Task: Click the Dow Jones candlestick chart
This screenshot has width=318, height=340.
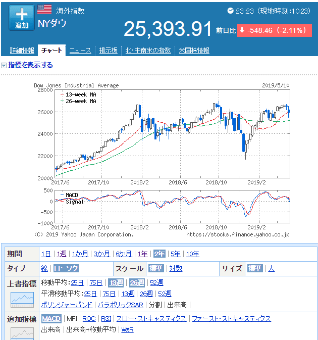Action: pyautogui.click(x=173, y=134)
